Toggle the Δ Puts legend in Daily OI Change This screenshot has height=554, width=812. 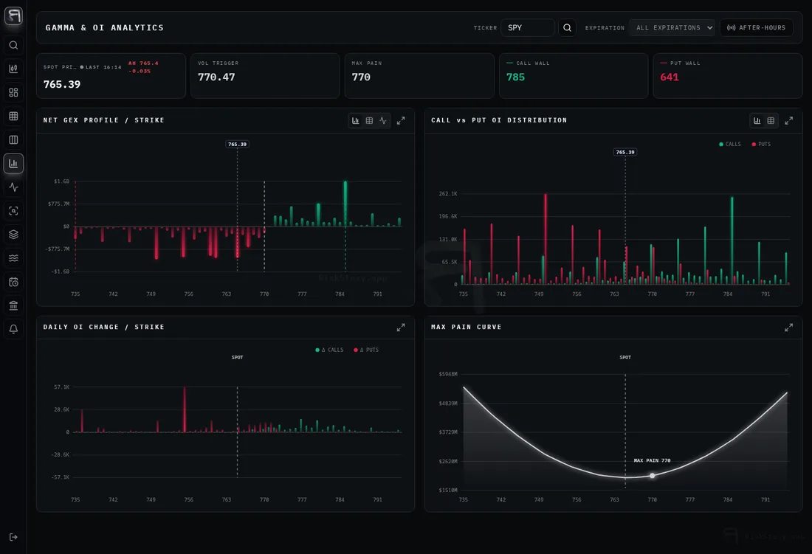click(x=366, y=350)
